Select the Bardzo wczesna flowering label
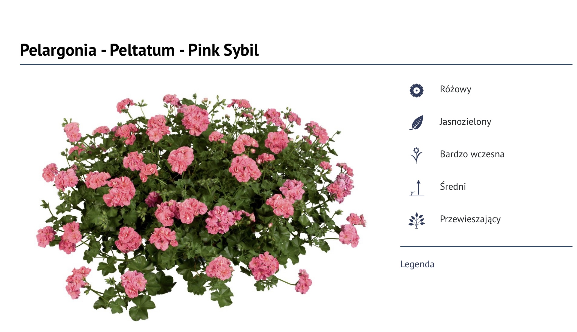The width and height of the screenshot is (577, 332). pyautogui.click(x=472, y=154)
